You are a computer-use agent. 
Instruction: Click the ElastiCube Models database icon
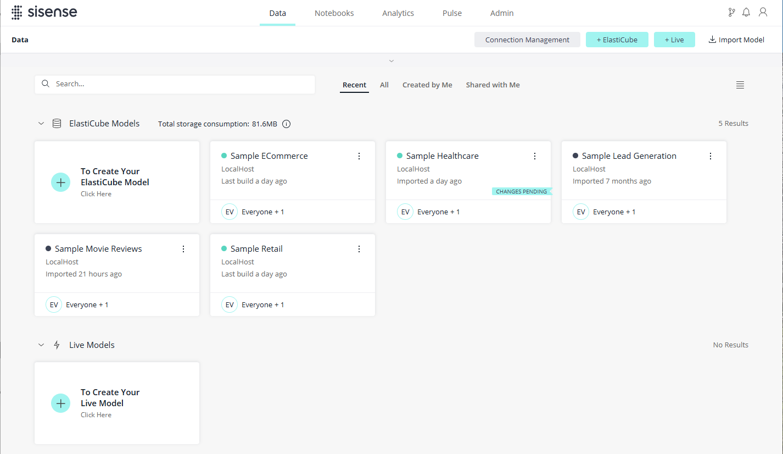[57, 124]
